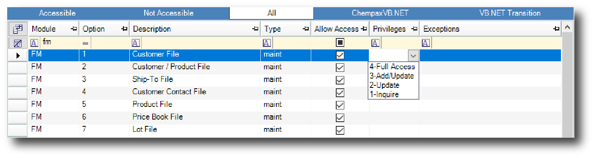Pin the Option column
The image size is (594, 158).
coord(124,29)
